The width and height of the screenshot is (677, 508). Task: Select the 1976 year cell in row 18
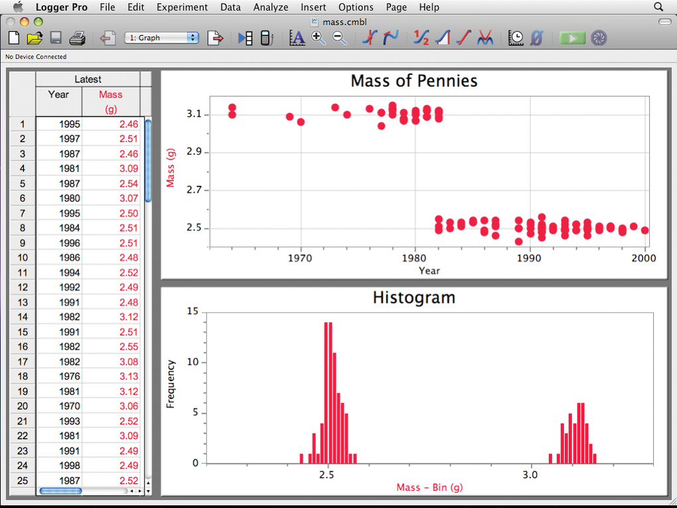coord(59,377)
